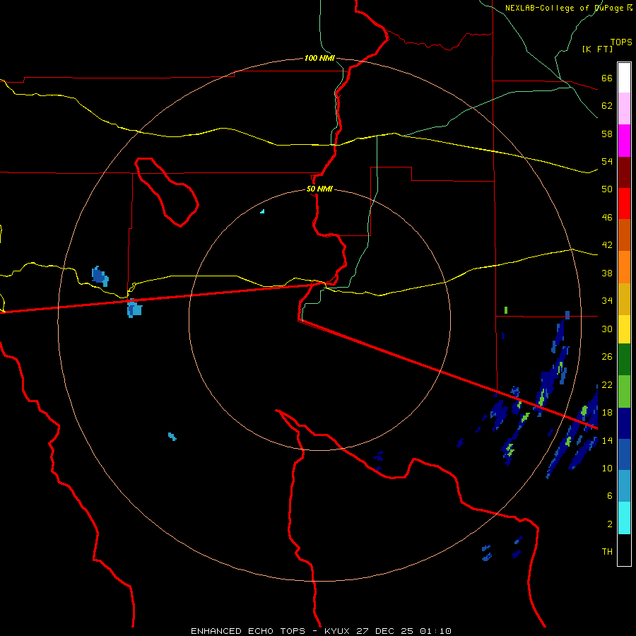
Task: Click the 10 value on the scale
Action: [607, 468]
